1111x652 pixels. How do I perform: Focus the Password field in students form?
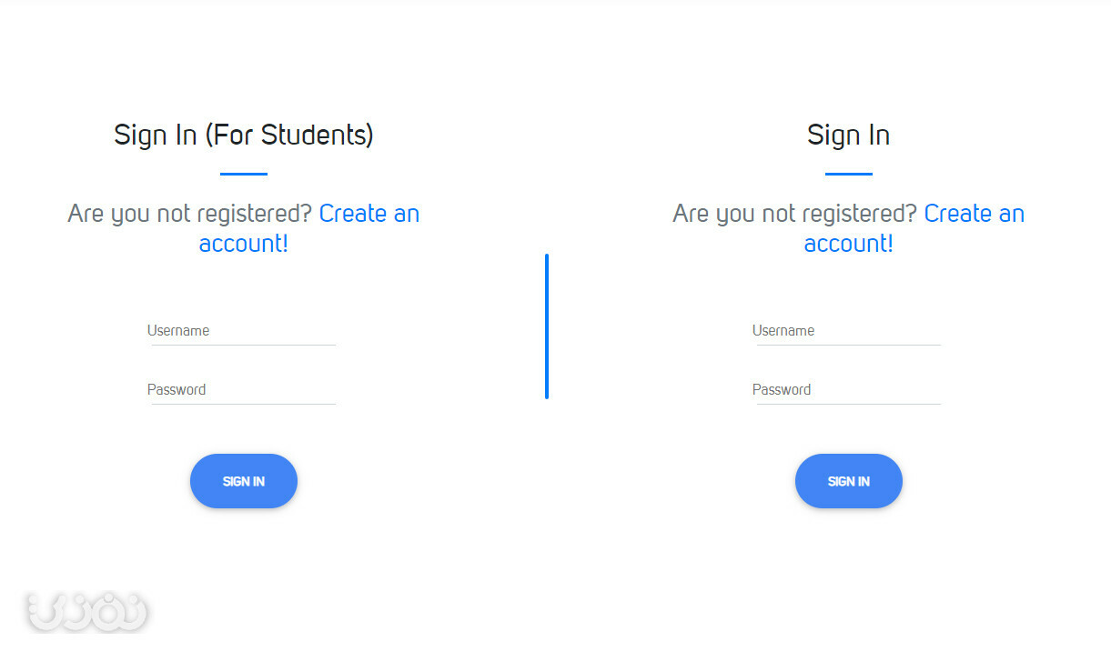[x=243, y=390]
